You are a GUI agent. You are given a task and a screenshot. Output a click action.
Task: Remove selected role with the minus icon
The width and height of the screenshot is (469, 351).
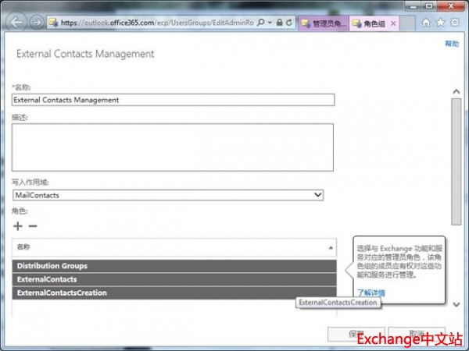click(x=33, y=226)
